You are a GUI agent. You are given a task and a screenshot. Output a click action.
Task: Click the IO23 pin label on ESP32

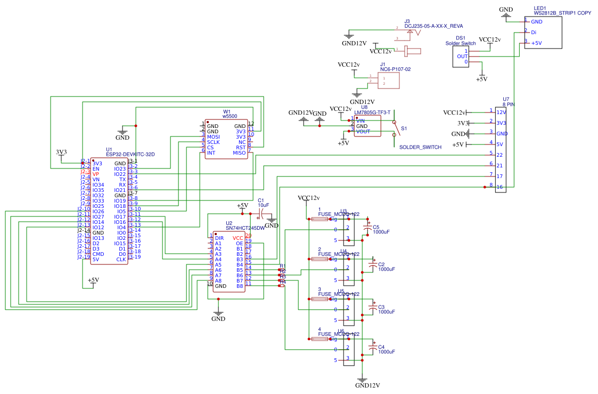click(120, 169)
